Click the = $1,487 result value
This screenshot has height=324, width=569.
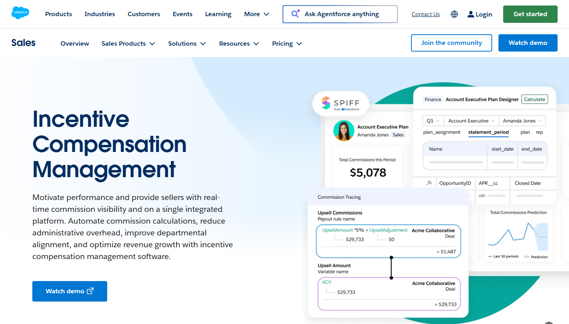click(x=446, y=252)
